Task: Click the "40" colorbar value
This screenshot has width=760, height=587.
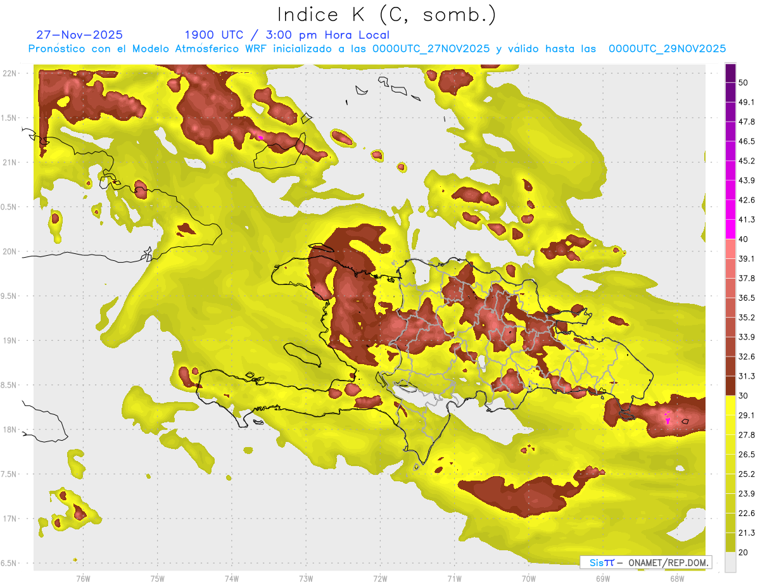Action: (x=743, y=239)
